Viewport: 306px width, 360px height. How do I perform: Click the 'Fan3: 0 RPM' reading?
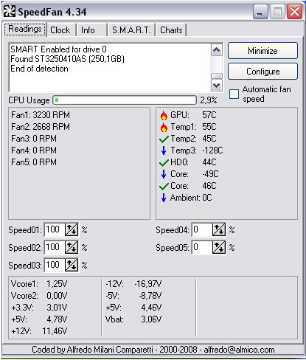(34, 139)
